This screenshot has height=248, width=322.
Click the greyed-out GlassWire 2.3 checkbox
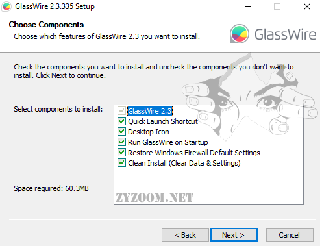[x=121, y=111]
